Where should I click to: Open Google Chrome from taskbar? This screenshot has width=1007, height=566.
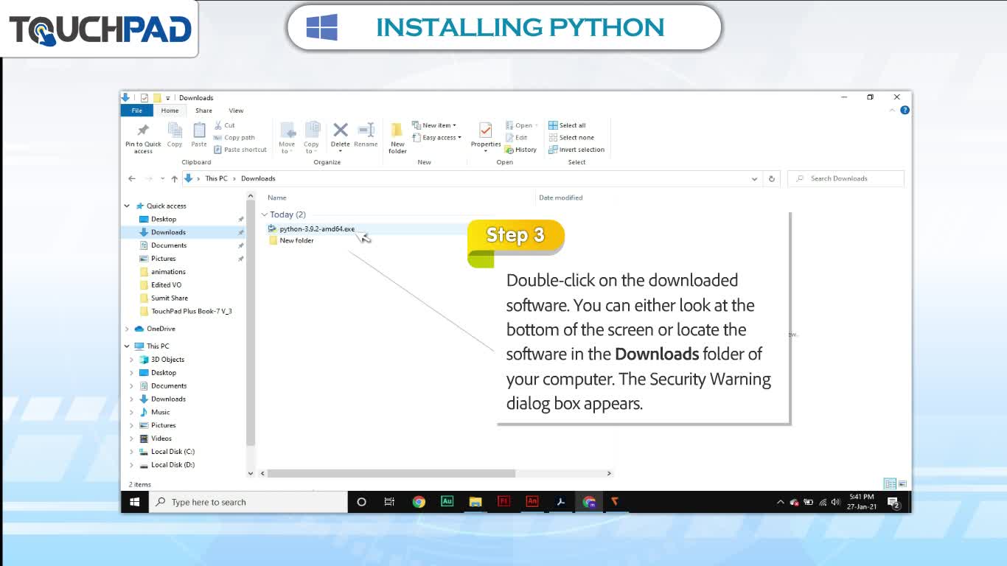click(419, 502)
